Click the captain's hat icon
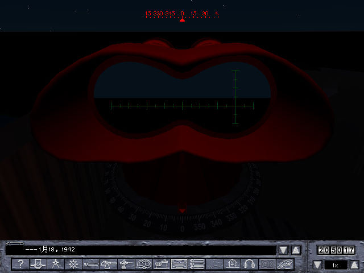The height and width of the screenshot is (273, 364). [x=284, y=264]
